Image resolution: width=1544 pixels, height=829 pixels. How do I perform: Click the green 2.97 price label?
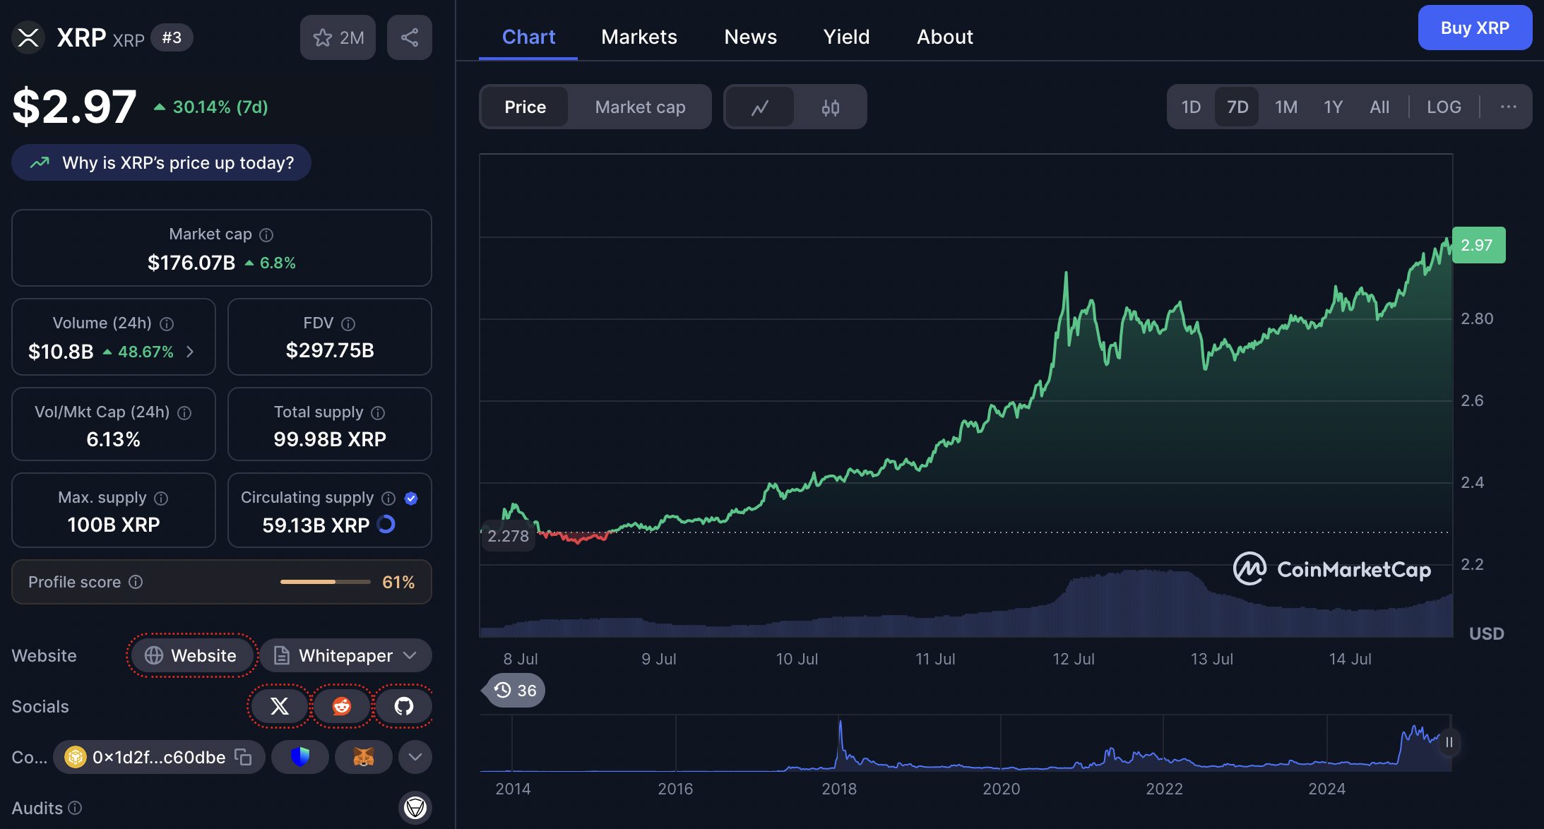[1478, 245]
